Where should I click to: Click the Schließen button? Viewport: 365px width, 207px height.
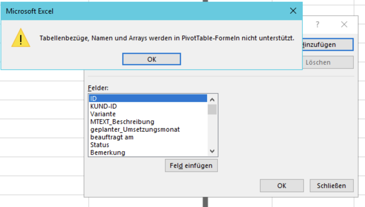(331, 186)
